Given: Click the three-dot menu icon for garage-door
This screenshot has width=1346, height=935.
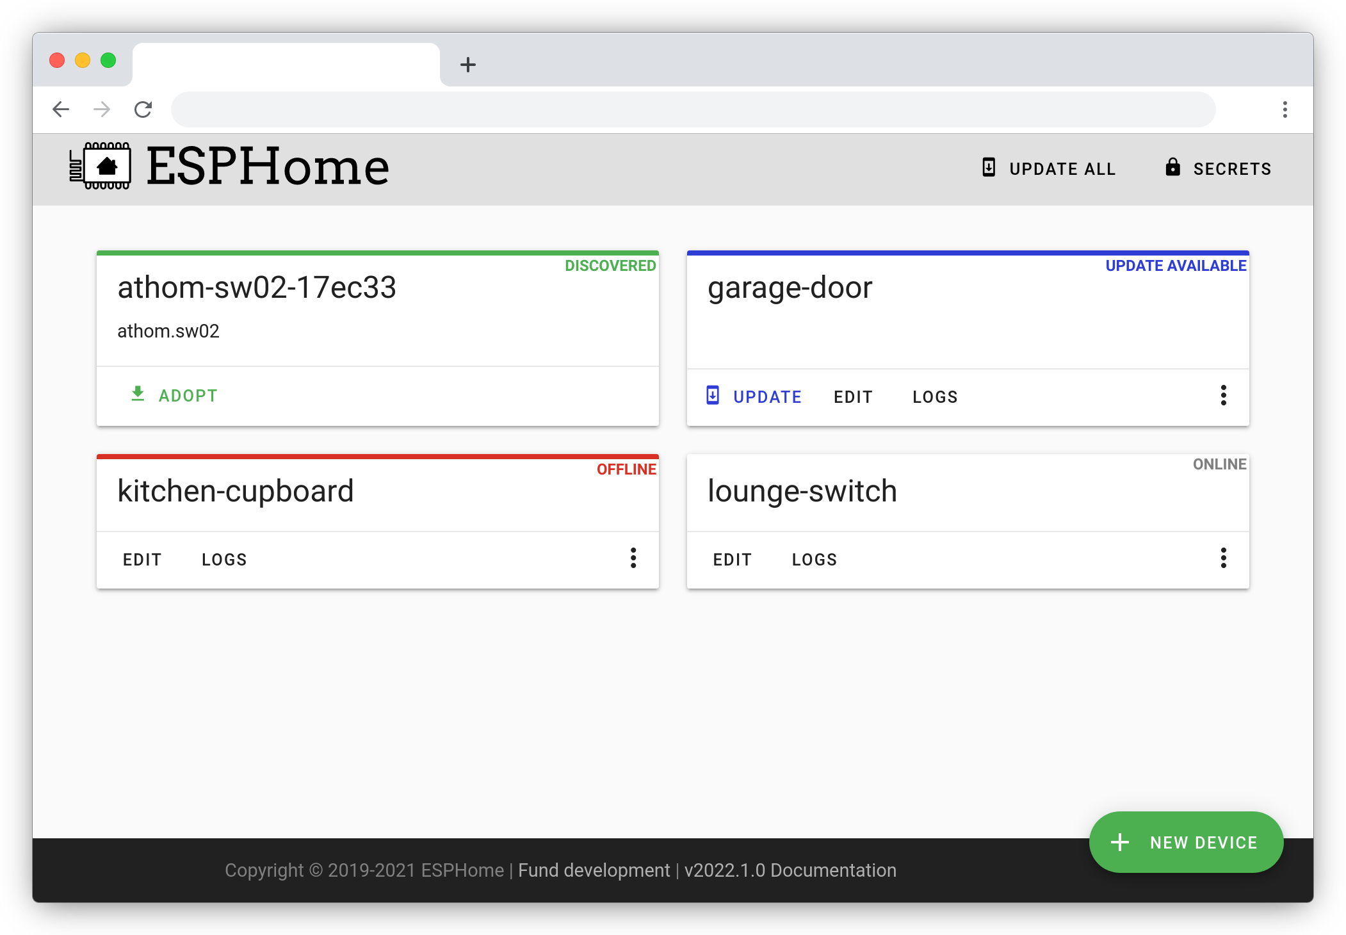Looking at the screenshot, I should pos(1223,395).
